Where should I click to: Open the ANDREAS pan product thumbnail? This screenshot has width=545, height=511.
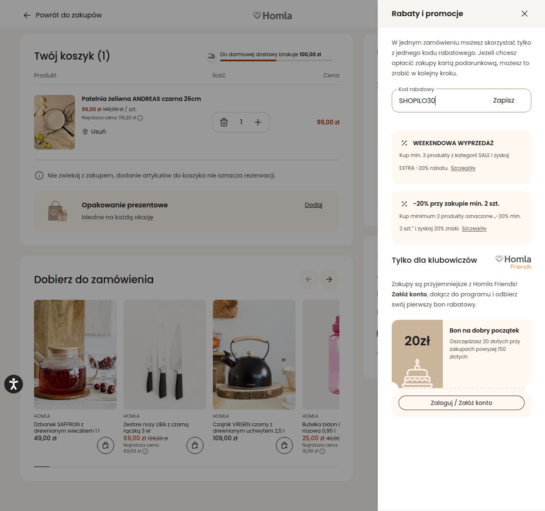pyautogui.click(x=54, y=122)
